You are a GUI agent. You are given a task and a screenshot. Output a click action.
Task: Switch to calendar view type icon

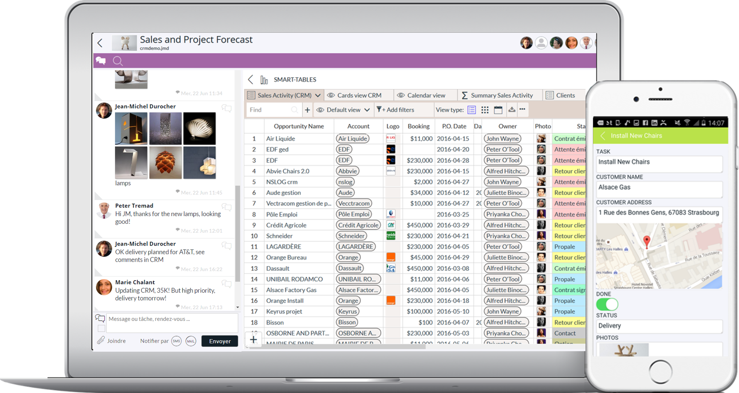[x=498, y=110]
